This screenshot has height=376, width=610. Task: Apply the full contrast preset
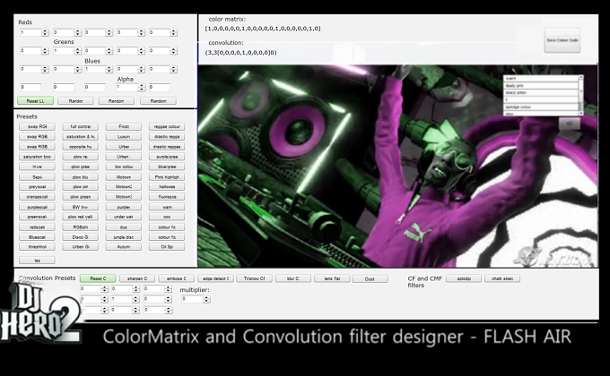click(81, 126)
